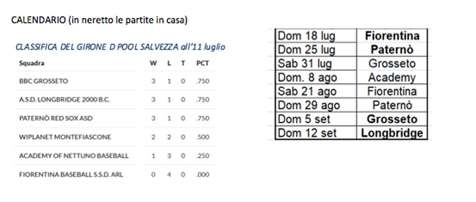Select the Academy opponent cell

(392, 78)
